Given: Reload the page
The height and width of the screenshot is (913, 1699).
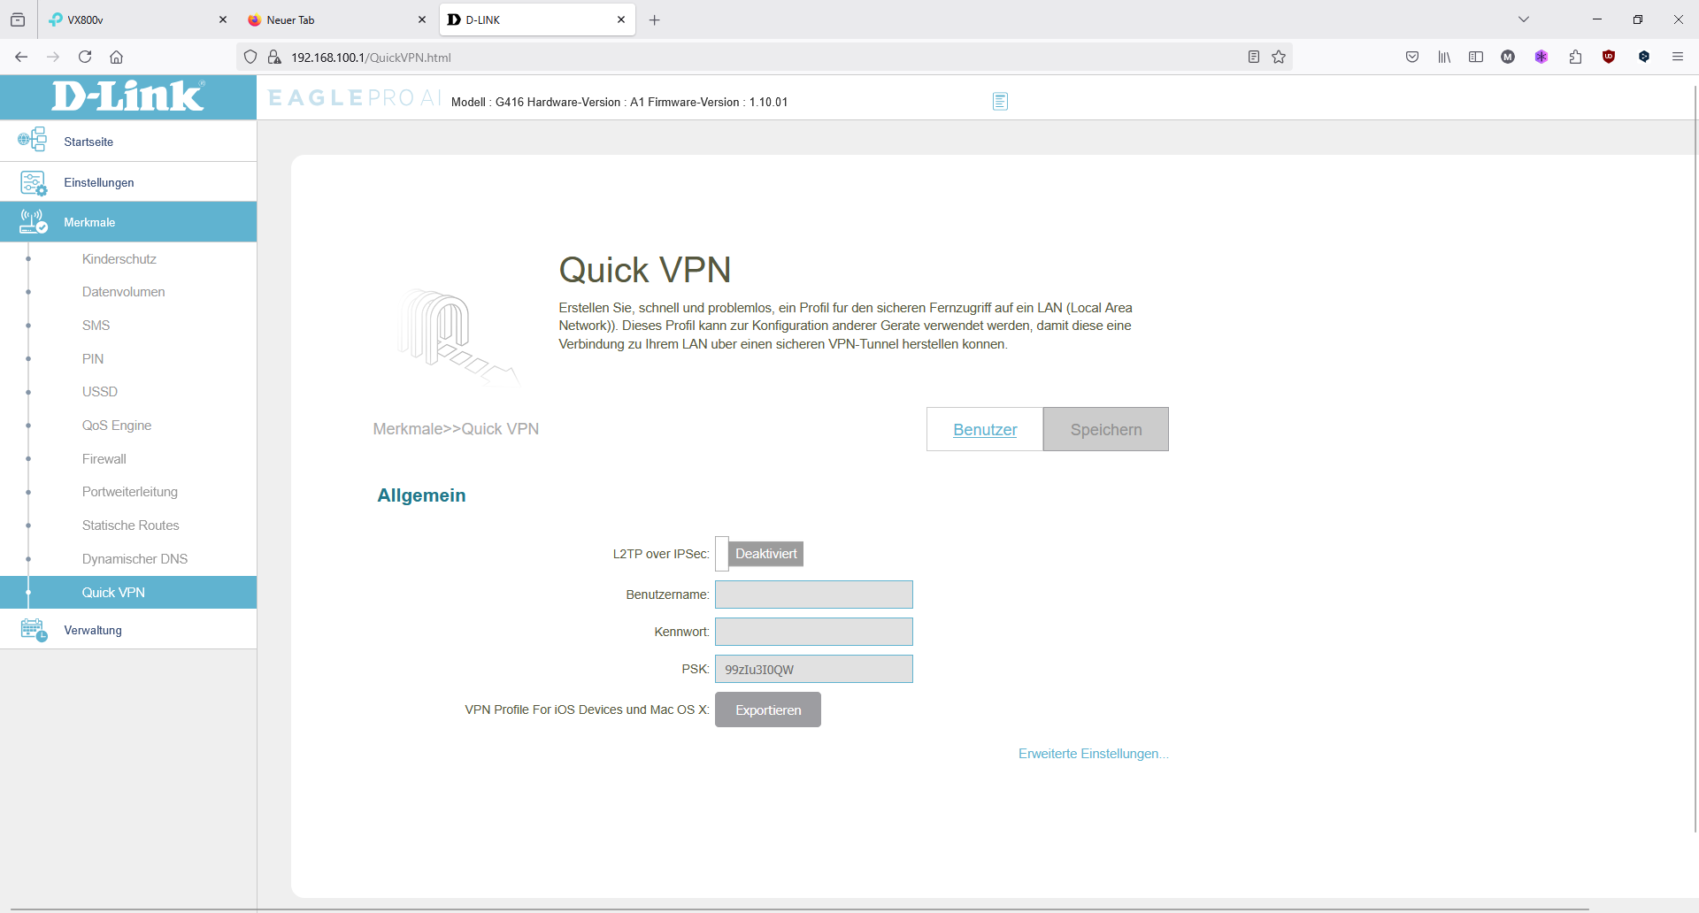Looking at the screenshot, I should 85,57.
